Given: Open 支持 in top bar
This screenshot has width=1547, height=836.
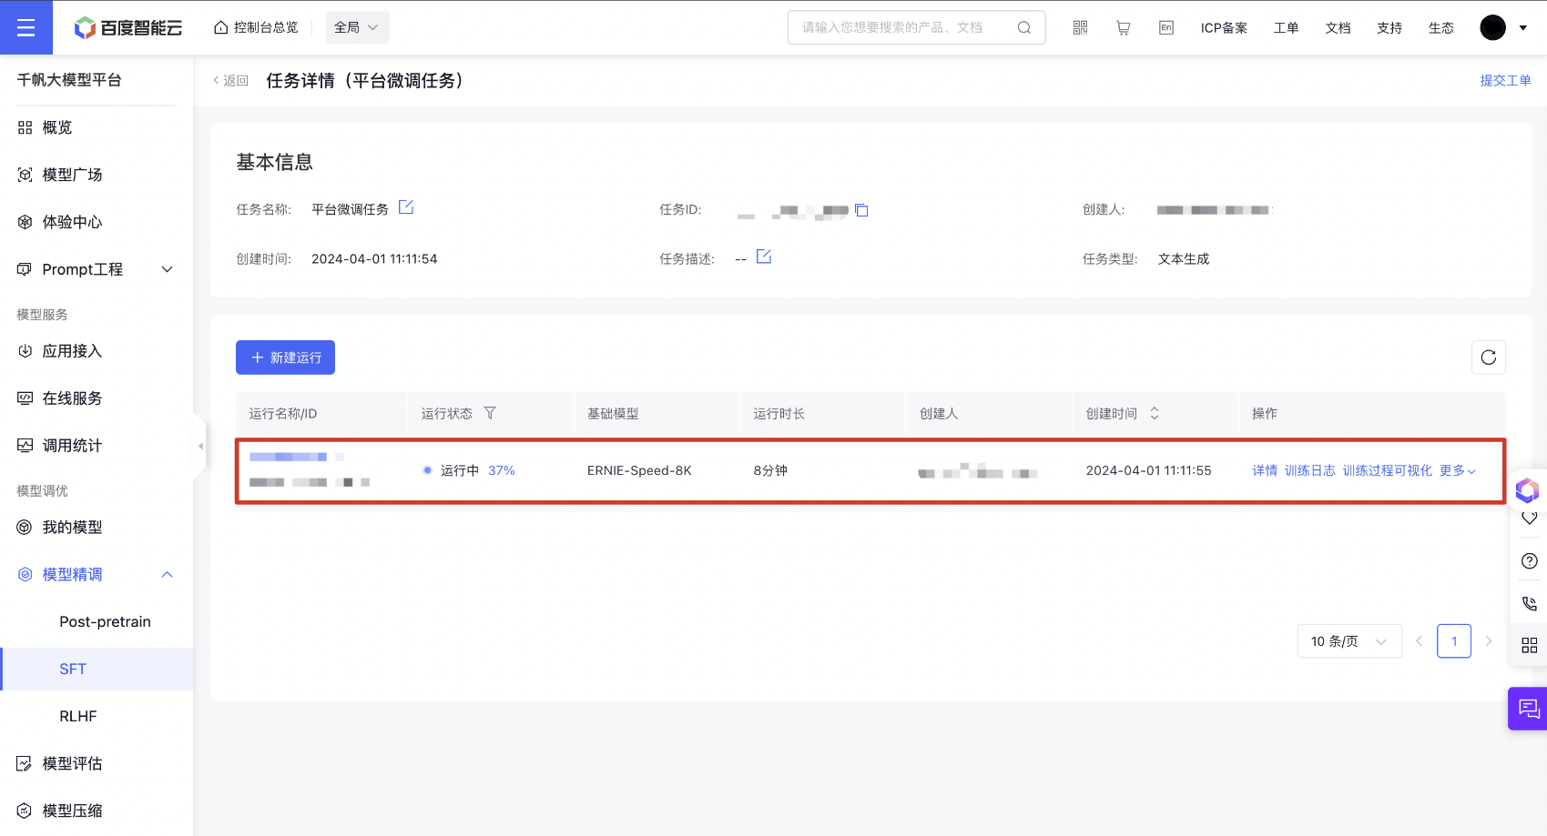Looking at the screenshot, I should coord(1389,28).
